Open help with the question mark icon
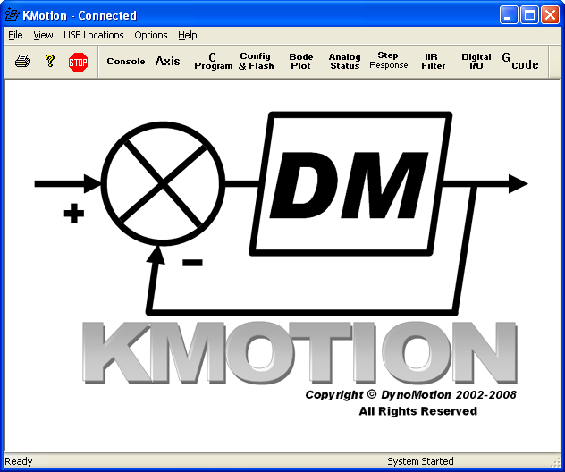The height and width of the screenshot is (472, 565). coord(50,62)
